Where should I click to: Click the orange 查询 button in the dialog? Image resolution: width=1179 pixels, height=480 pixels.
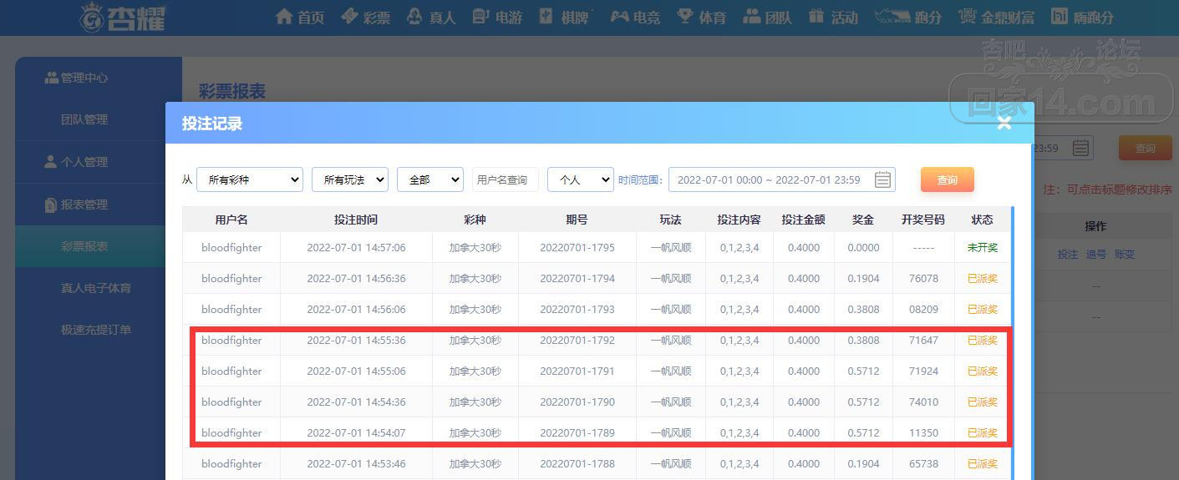point(948,179)
